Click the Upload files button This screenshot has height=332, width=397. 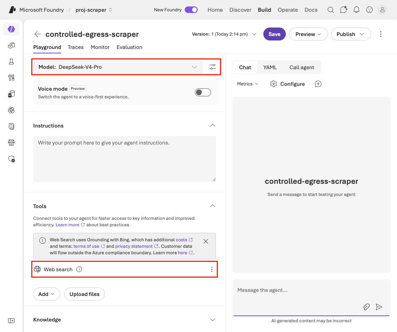click(x=85, y=294)
